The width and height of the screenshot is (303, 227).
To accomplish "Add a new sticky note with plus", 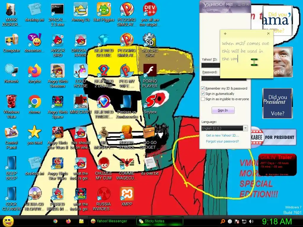I will tap(225, 34).
